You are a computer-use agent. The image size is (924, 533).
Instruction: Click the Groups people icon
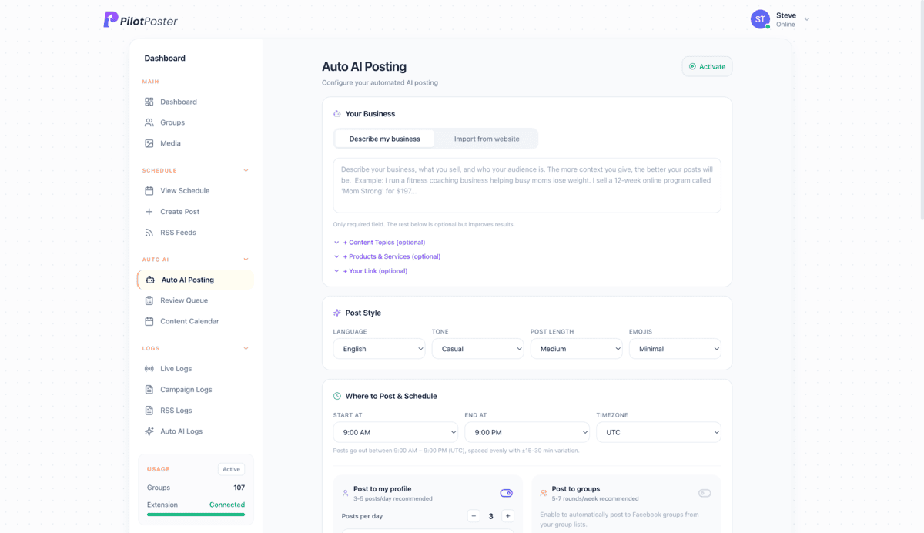coord(149,122)
